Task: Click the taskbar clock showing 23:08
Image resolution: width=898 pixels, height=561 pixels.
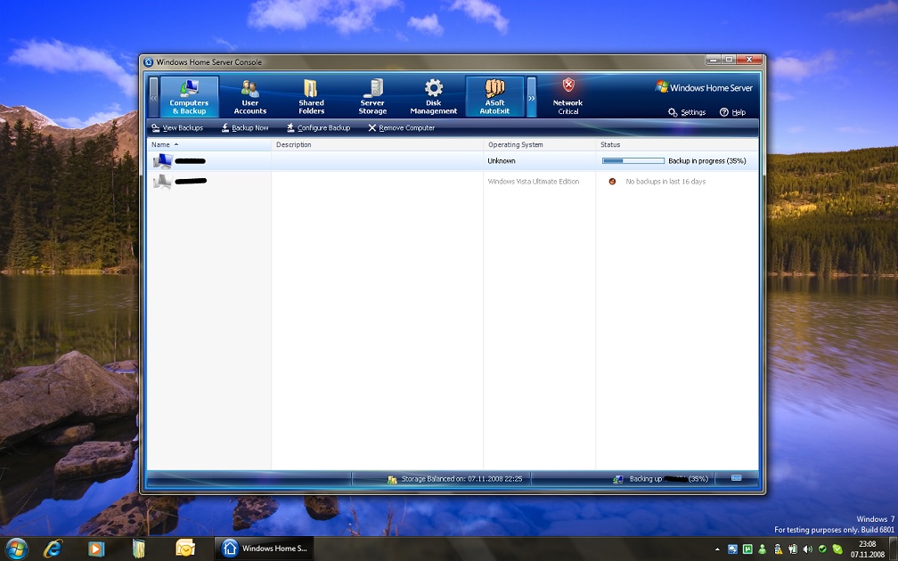Action: [x=867, y=549]
